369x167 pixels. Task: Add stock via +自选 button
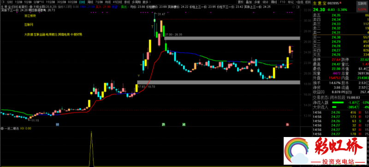[x=299, y=2]
